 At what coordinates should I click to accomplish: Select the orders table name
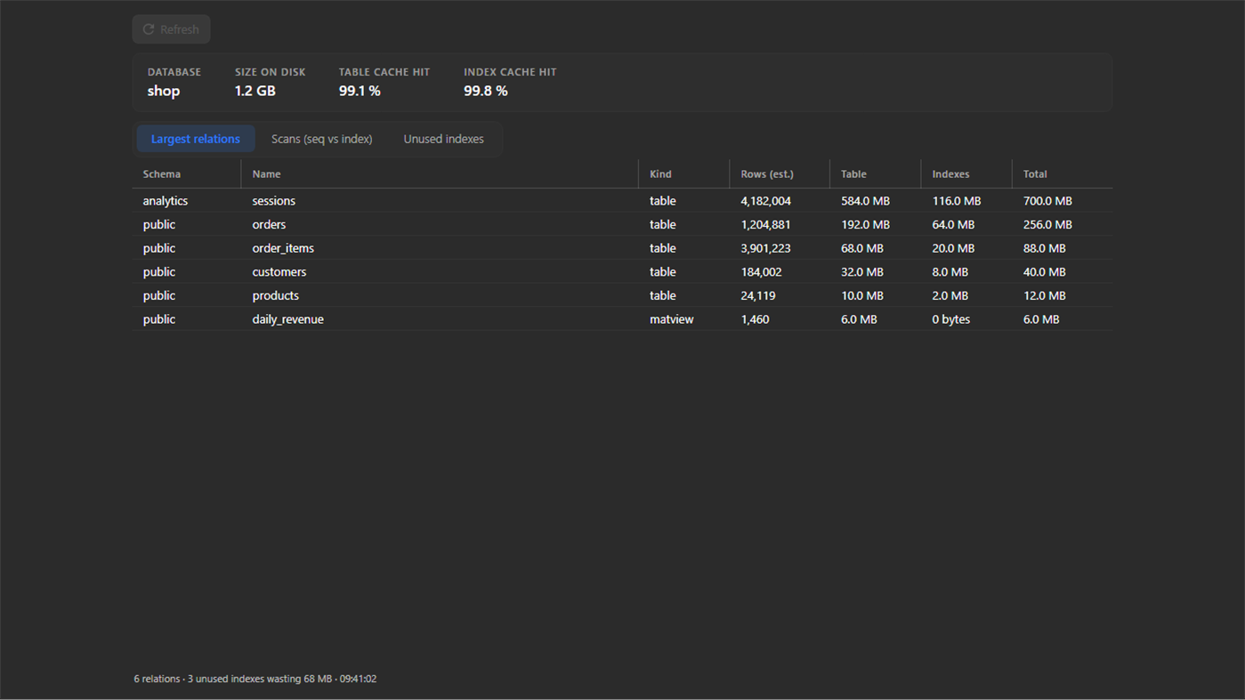point(269,225)
